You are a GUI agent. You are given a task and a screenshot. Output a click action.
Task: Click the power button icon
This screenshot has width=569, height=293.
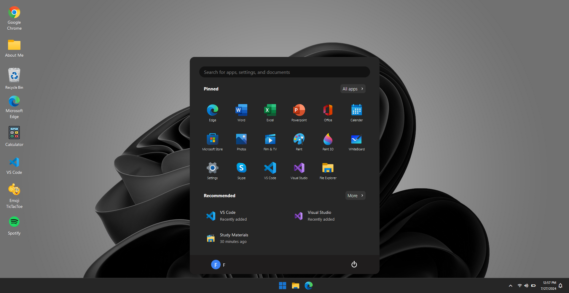tap(354, 264)
